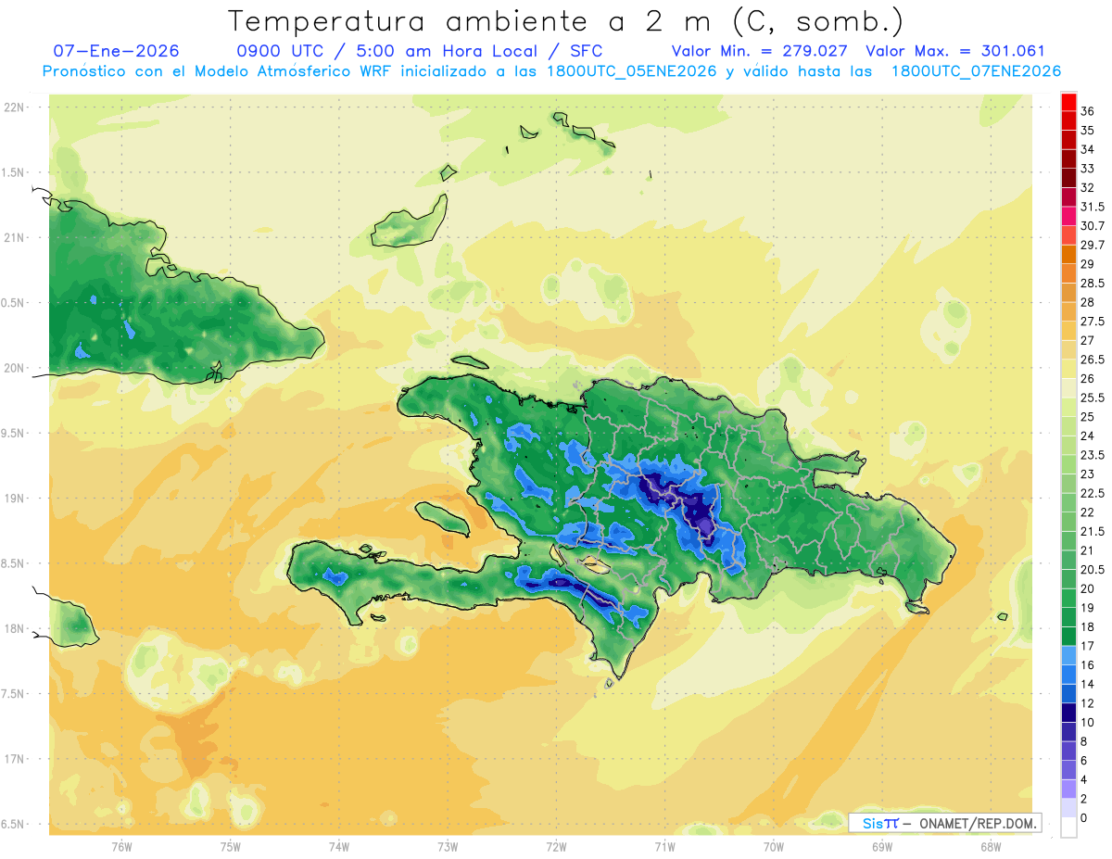Viewport: 1112px width, 859px height.
Task: Click the '69W' longitude label
Action: (881, 846)
